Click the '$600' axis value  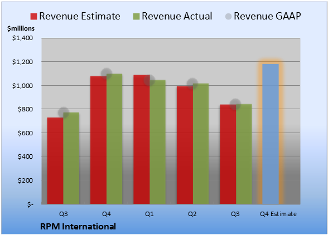tap(25, 133)
